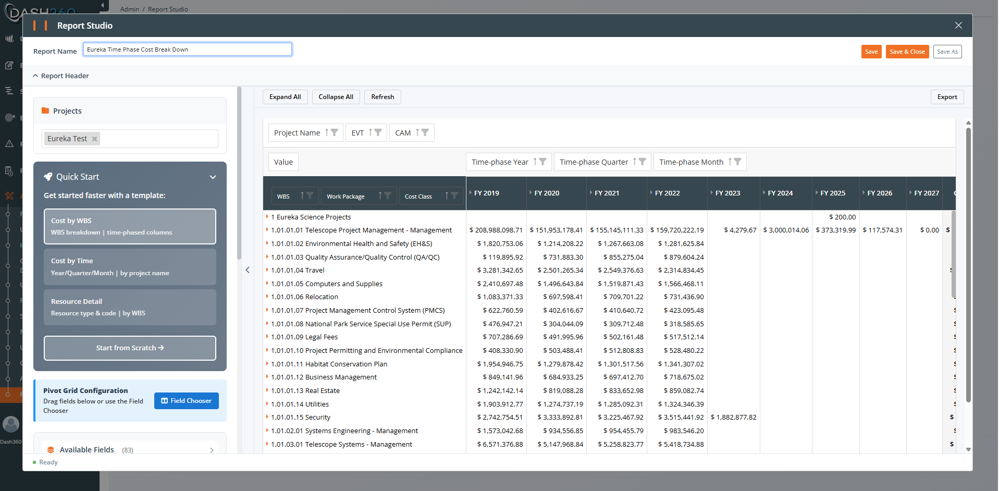
Task: Click the sidebar collapse arrow at top
Action: pos(103,5)
